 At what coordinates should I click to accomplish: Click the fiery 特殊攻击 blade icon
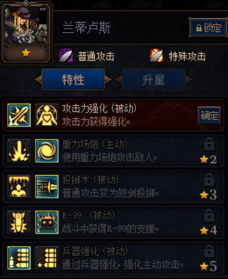pyautogui.click(x=156, y=55)
